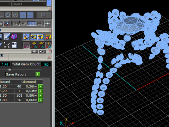Screen dimensions: 169x127
Task: Click the green arrow on the 0,89tw row
Action: (x=40, y=96)
